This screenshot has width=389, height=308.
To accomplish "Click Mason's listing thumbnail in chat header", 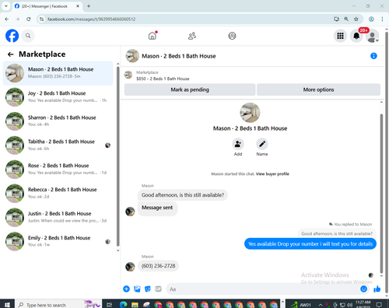I will tap(132, 56).
